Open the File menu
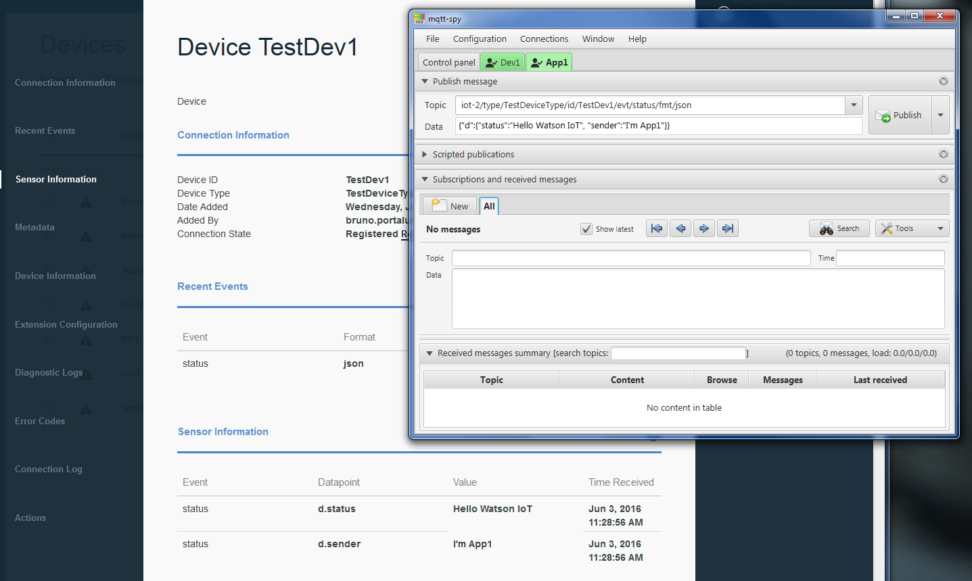Viewport: 972px width, 581px height. (x=433, y=39)
